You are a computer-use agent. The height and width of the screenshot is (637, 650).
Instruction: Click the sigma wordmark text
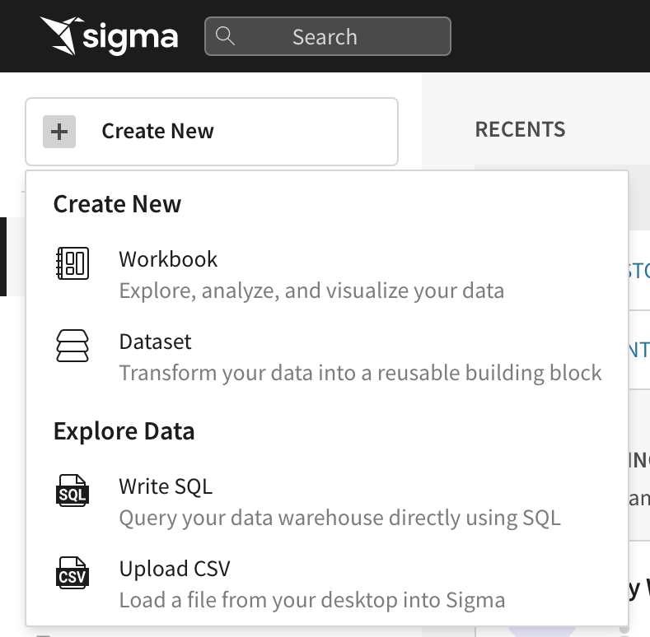pyautogui.click(x=131, y=39)
